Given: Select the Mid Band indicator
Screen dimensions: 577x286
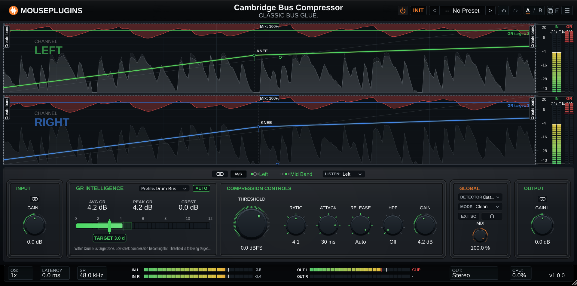Looking at the screenshot, I should coord(296,174).
